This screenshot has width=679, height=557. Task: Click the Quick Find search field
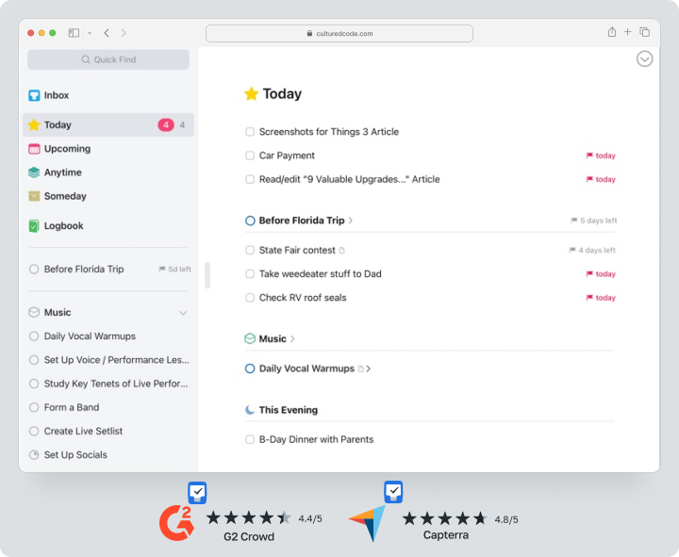[108, 59]
